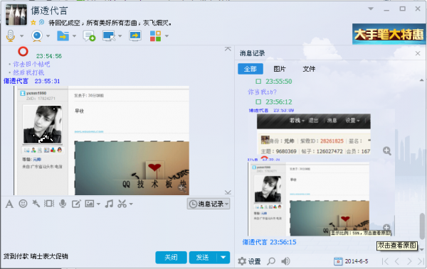
Task: Search message history with magnifier icon
Action: (271, 261)
